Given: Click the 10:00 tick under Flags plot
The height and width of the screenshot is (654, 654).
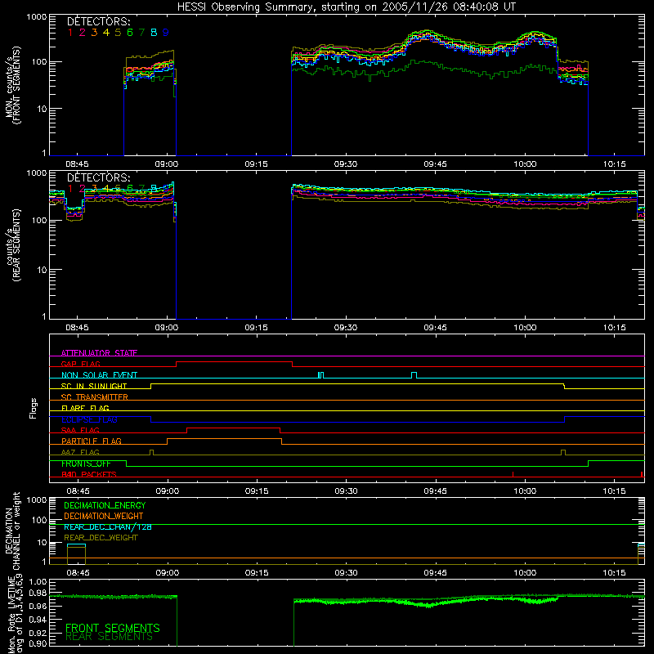Looking at the screenshot, I should click(x=525, y=491).
